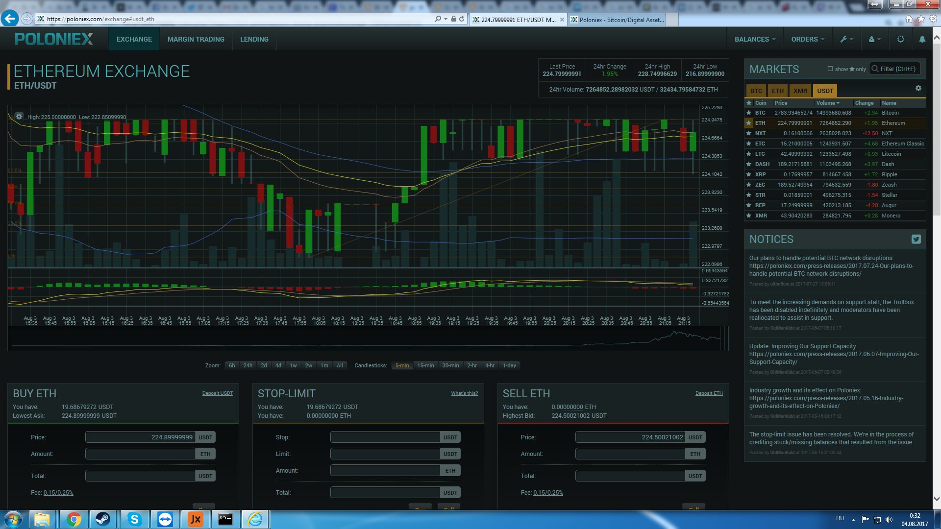
Task: Open Steam from the taskbar
Action: pos(103,519)
